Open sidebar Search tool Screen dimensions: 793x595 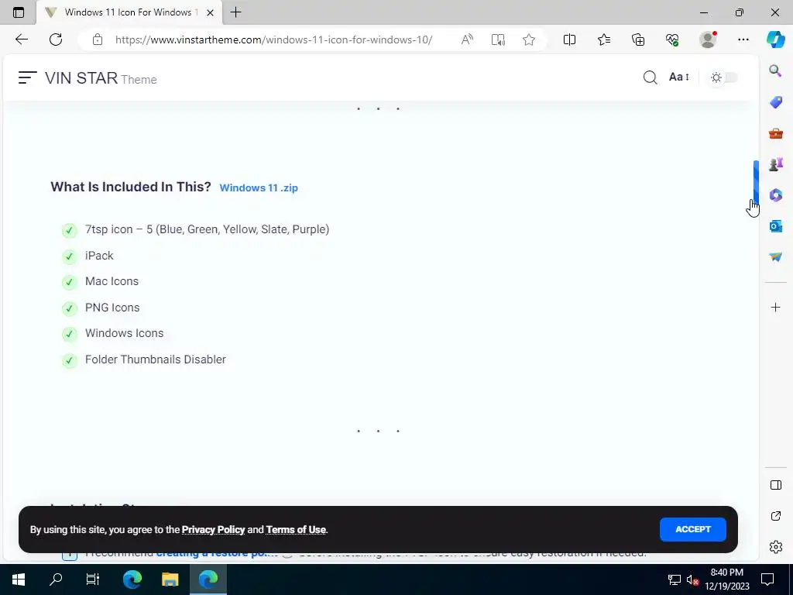(x=775, y=71)
